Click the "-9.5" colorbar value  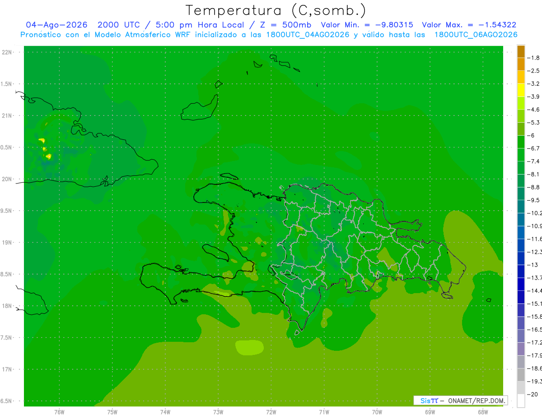533,200
